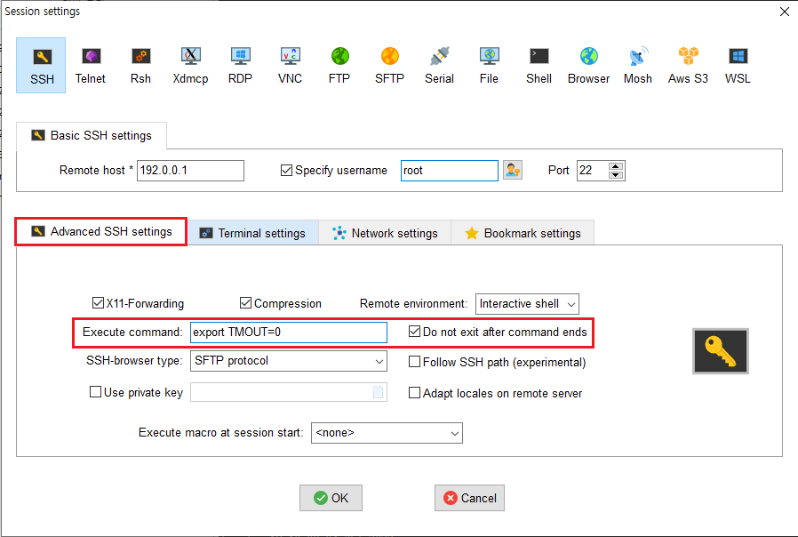Switch to the Basic SSH settings tab
This screenshot has height=537, width=798.
tap(92, 135)
